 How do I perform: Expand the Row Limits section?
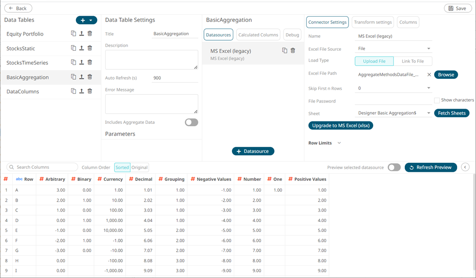[x=339, y=143]
